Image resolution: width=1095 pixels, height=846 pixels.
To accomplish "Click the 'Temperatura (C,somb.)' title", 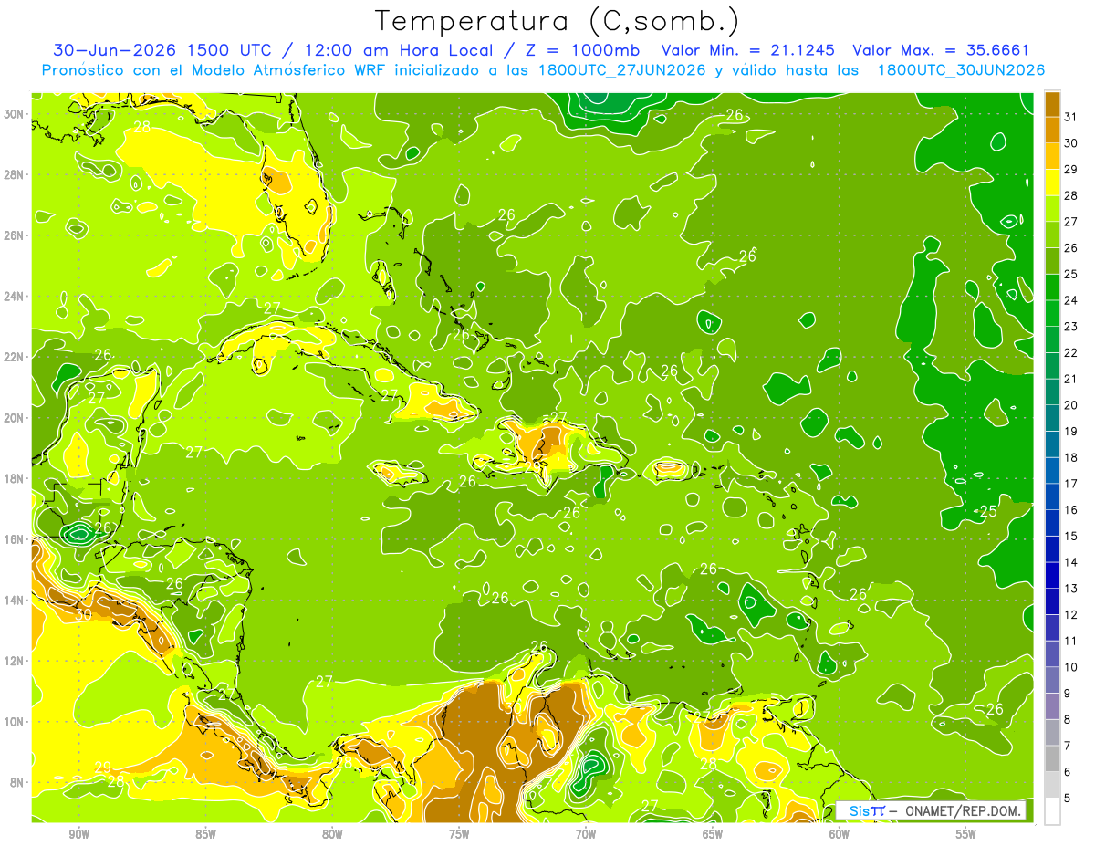I will (x=557, y=22).
